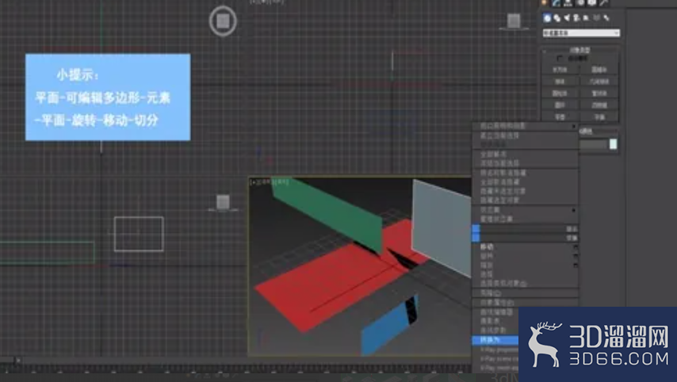Select the Cameras category icon

click(576, 17)
